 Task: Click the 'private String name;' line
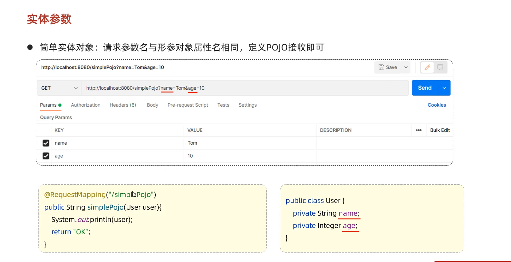(x=326, y=213)
